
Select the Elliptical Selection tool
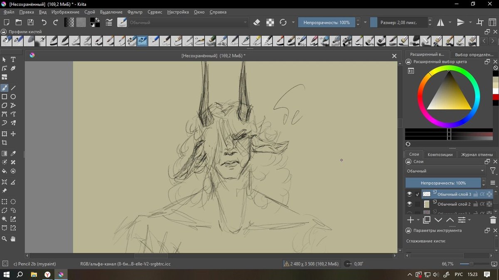click(x=13, y=202)
